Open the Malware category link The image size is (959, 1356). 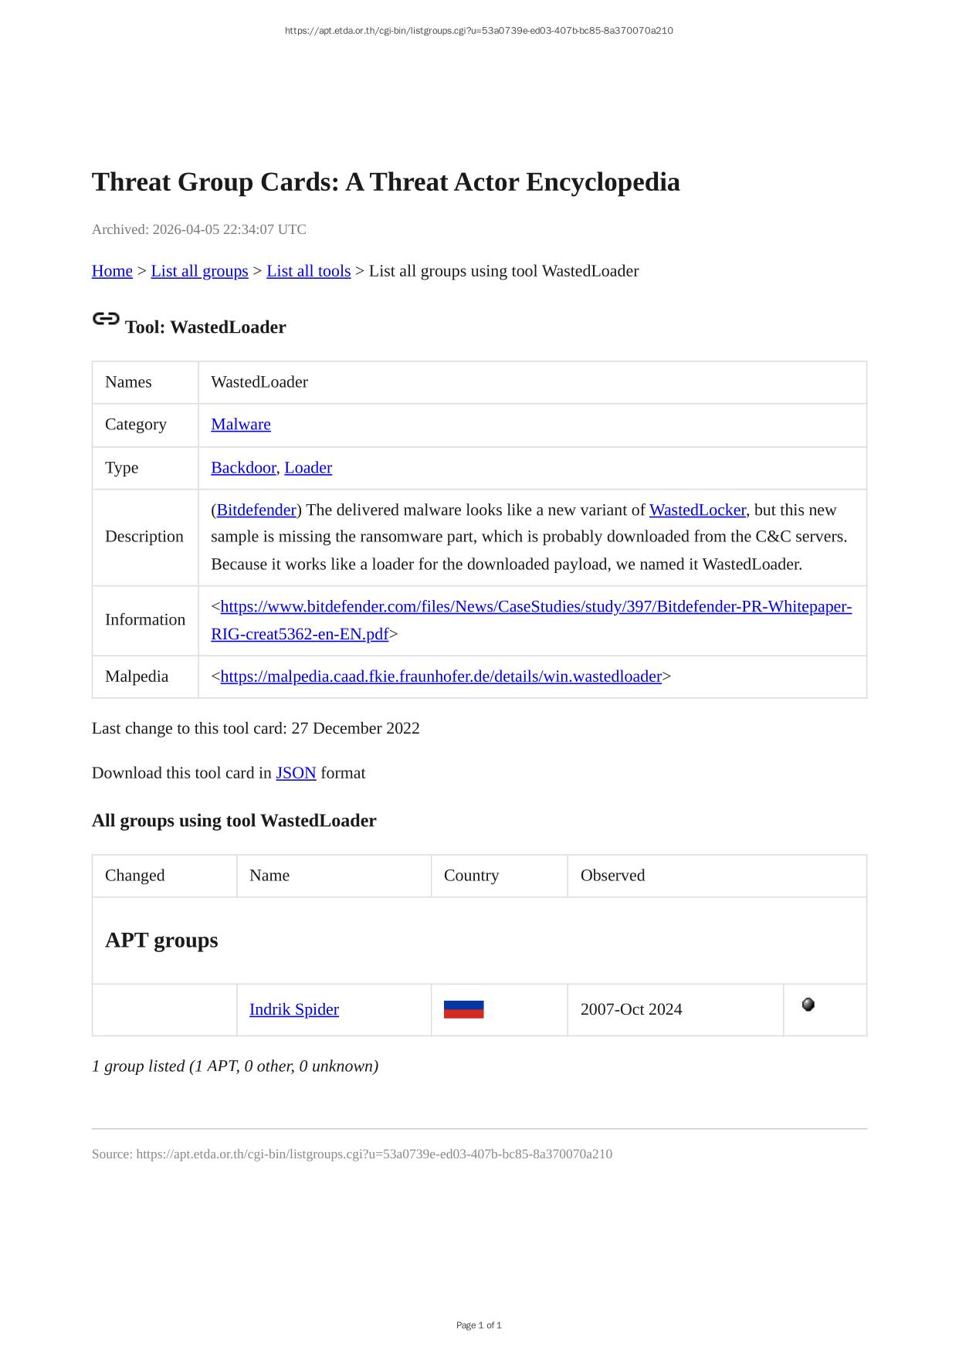click(241, 425)
